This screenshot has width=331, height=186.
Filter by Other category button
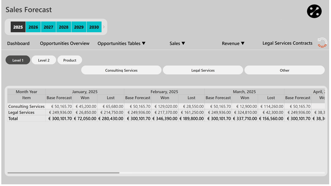[284, 70]
